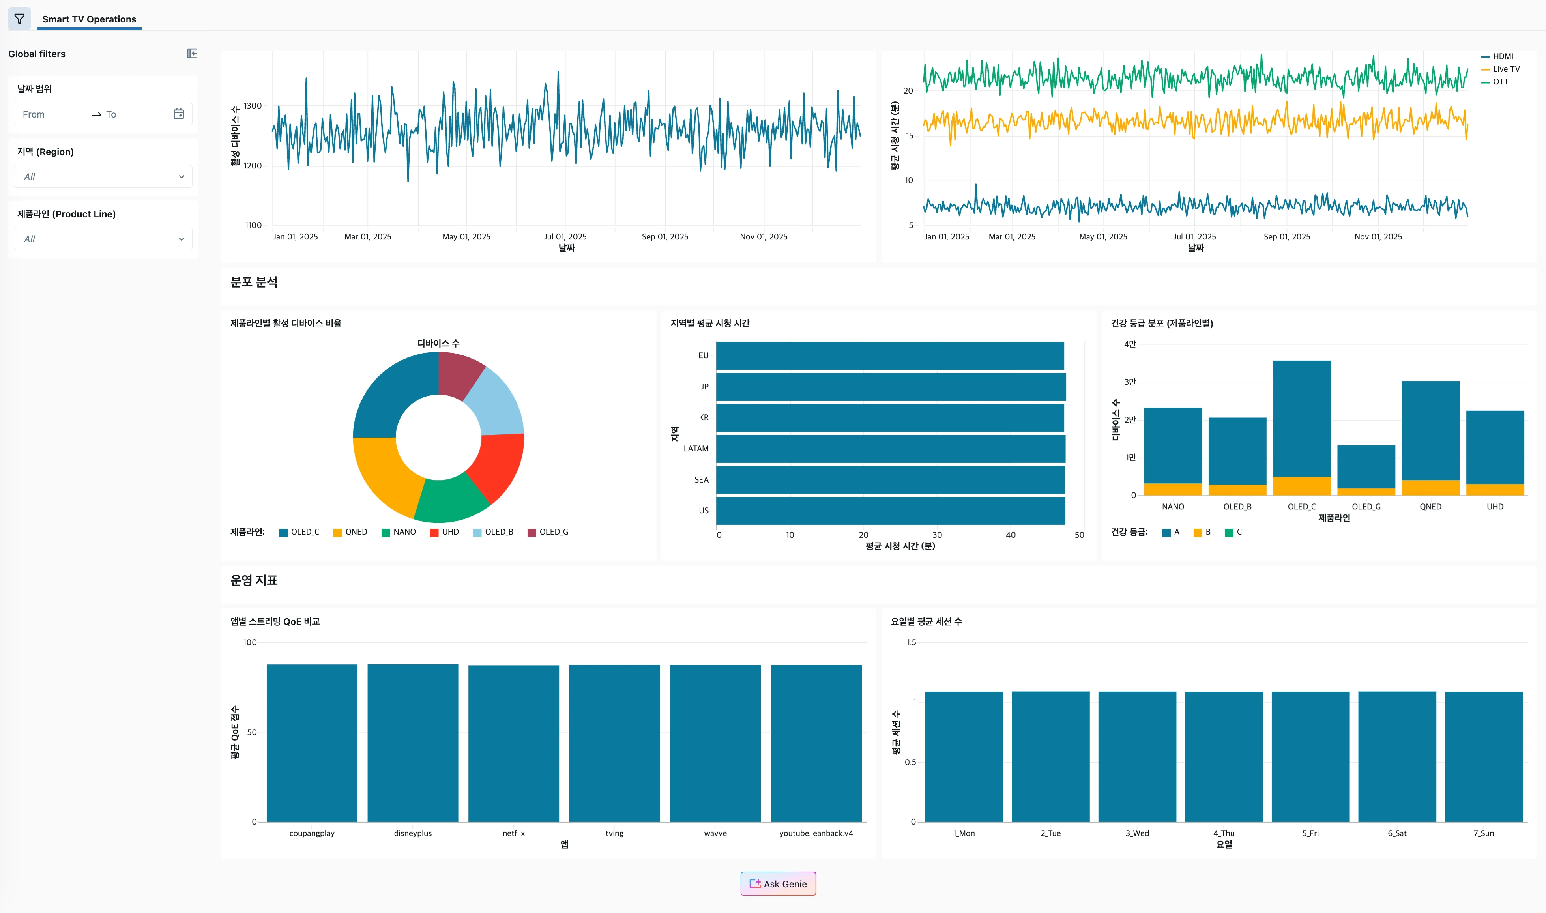The width and height of the screenshot is (1546, 913).
Task: Open the date range calendar picker
Action: (178, 114)
